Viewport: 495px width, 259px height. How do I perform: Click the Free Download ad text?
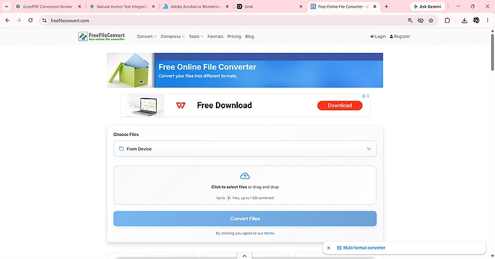click(x=224, y=106)
